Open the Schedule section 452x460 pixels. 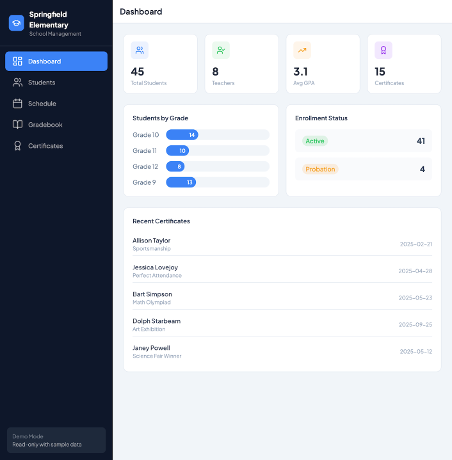coord(56,104)
